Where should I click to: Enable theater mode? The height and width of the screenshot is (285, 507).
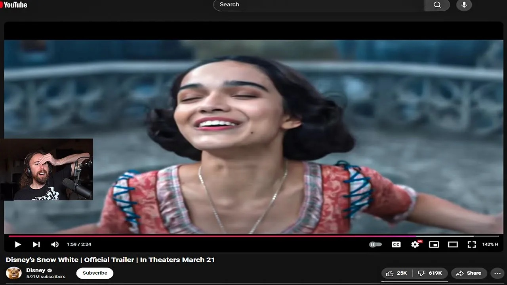click(453, 245)
